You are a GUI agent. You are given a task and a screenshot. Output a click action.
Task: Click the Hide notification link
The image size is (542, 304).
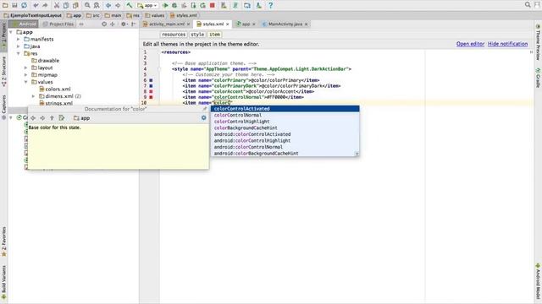(x=508, y=44)
